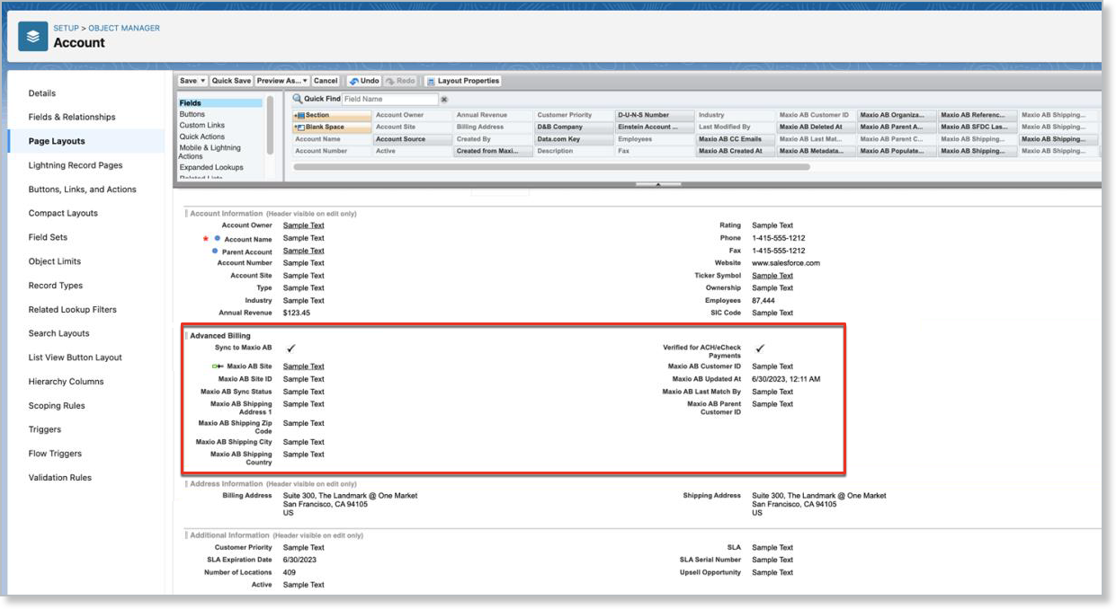
Task: Click inside the Field Name search box
Action: coord(391,99)
